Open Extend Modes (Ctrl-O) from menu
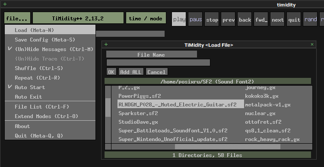 tap(50, 116)
